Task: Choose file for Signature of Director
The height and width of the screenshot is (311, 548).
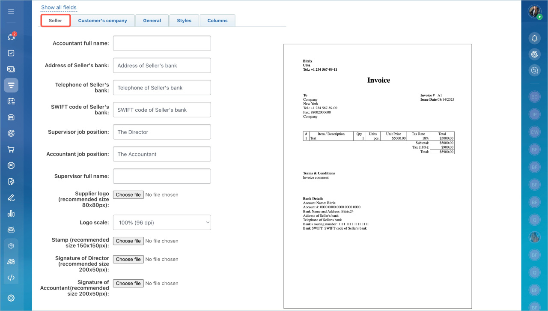Action: (x=128, y=259)
